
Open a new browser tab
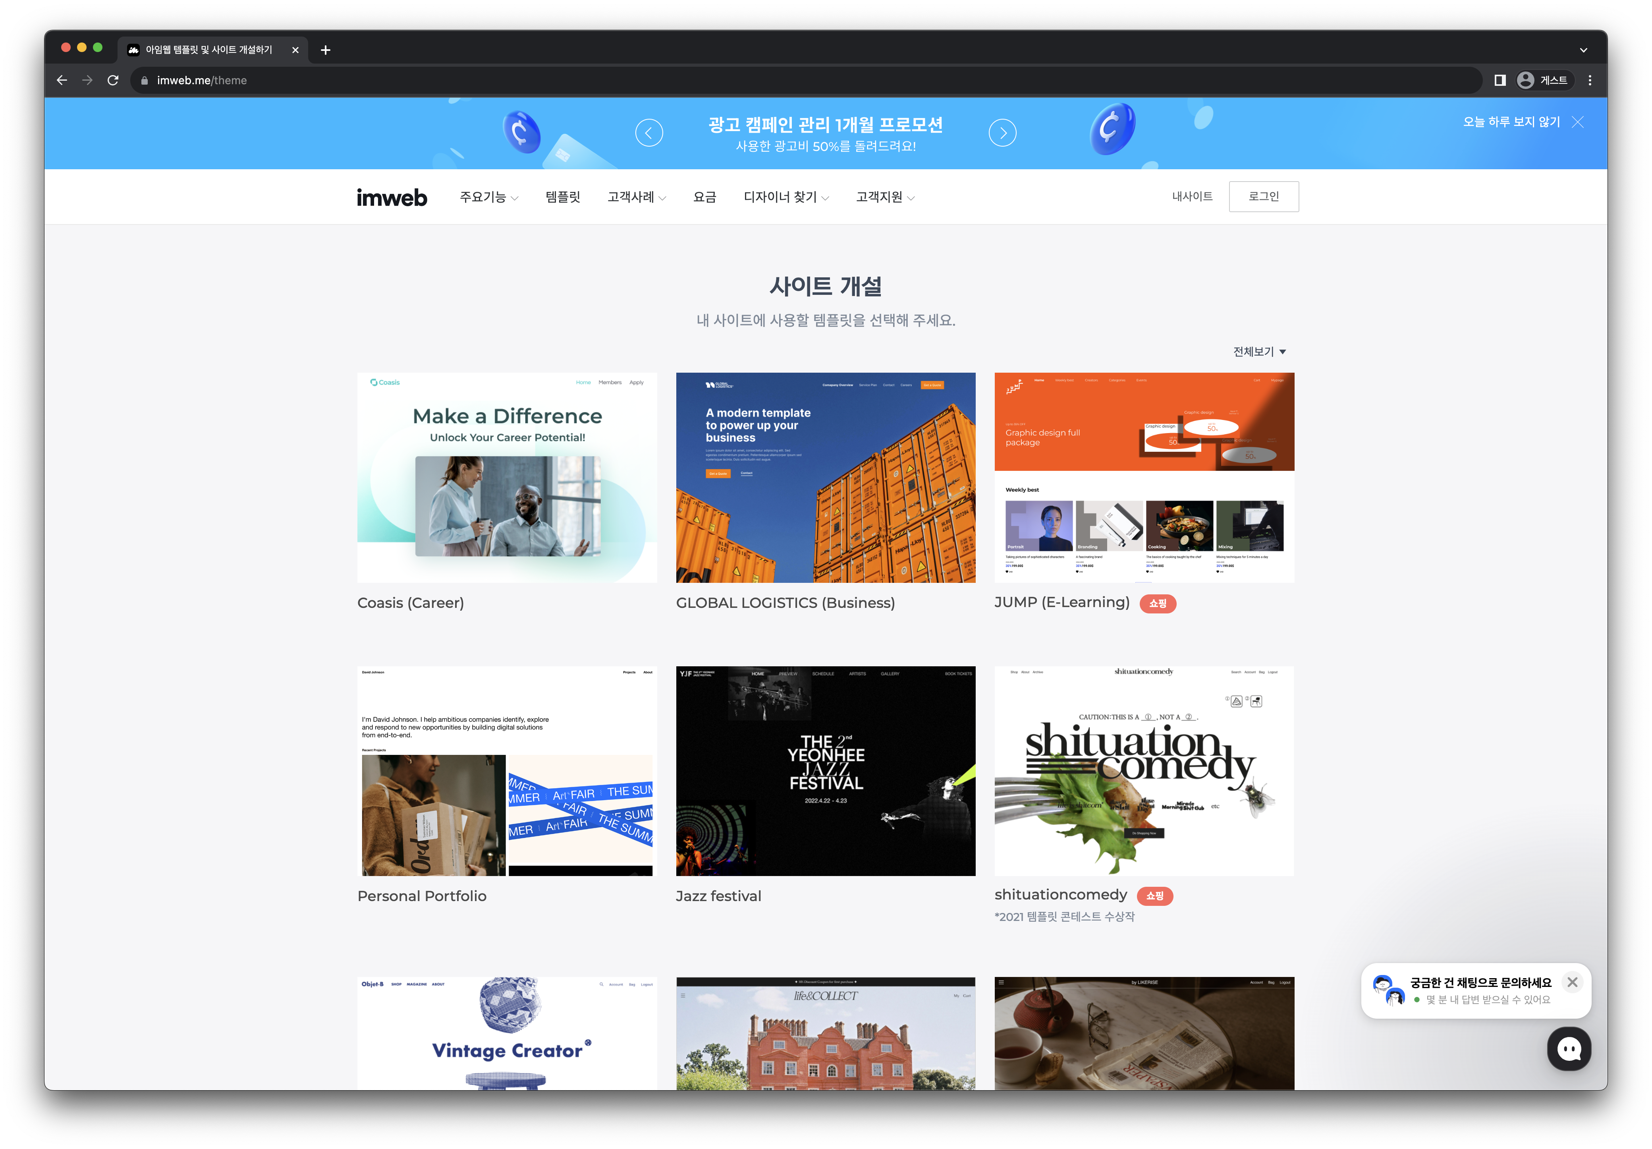(325, 50)
